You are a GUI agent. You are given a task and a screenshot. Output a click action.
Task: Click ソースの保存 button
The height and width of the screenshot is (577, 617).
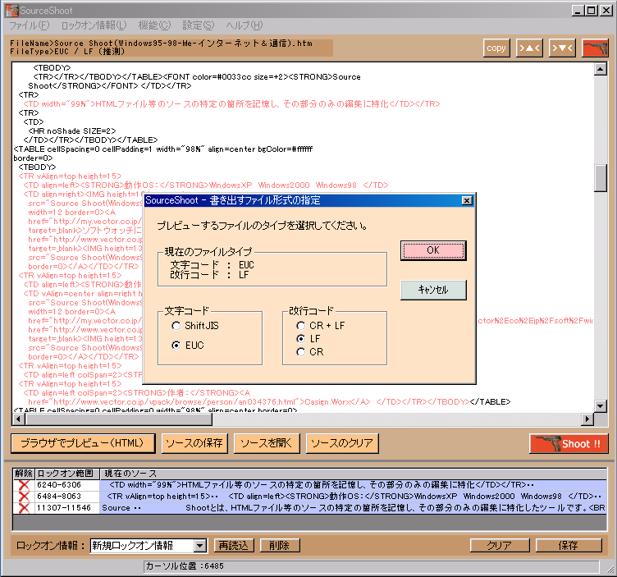194,443
